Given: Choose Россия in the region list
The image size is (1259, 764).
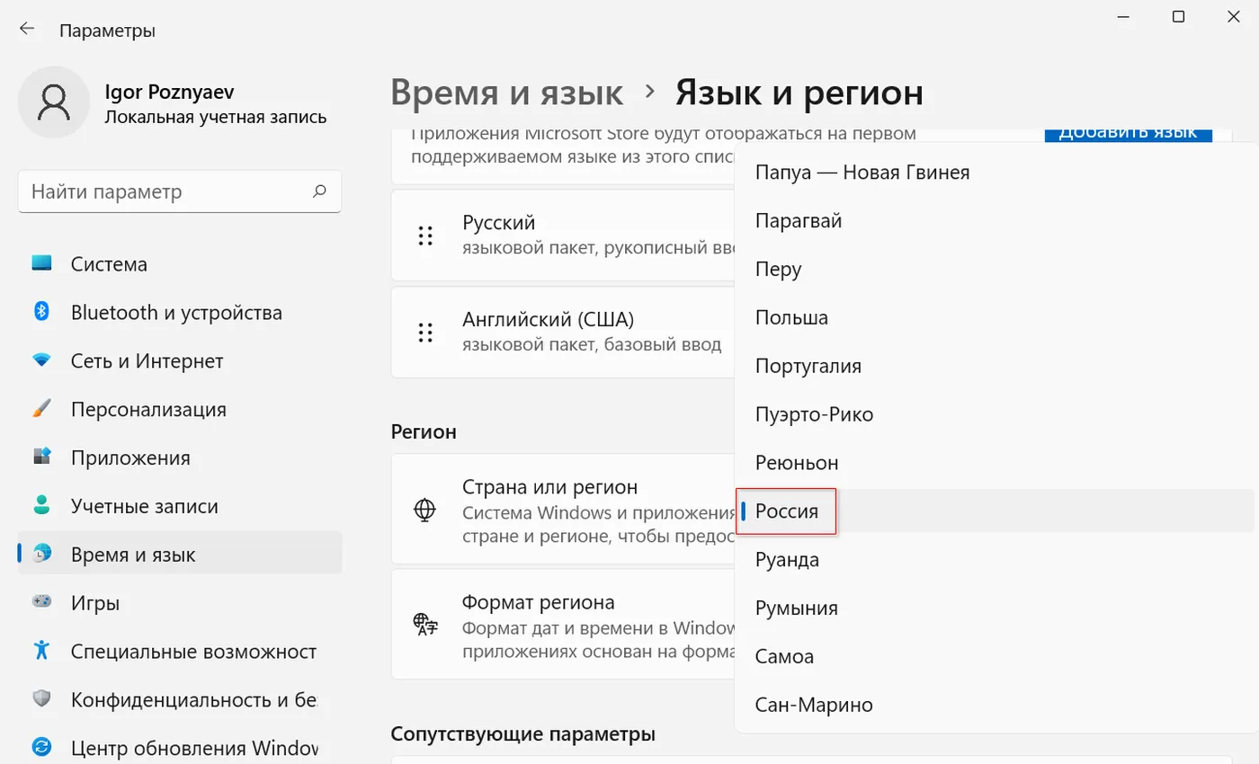Looking at the screenshot, I should click(787, 511).
